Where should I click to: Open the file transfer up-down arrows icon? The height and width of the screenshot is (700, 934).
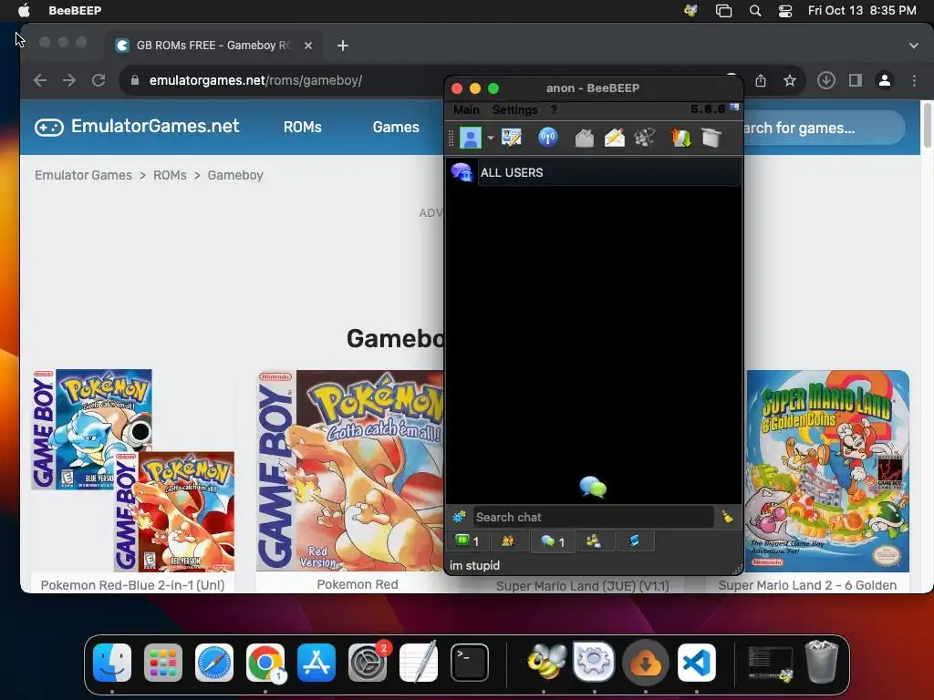pos(680,138)
